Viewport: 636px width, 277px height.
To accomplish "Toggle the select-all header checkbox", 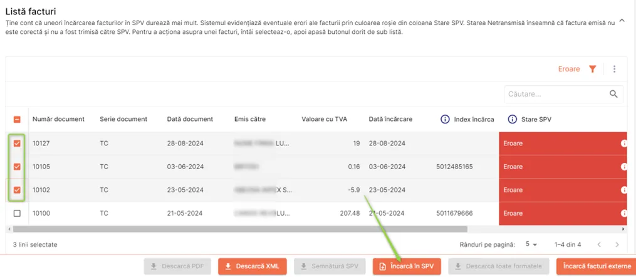I will tap(17, 119).
